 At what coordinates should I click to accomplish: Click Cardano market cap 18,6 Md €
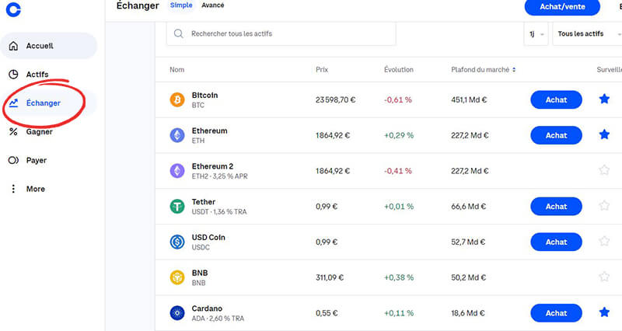468,313
